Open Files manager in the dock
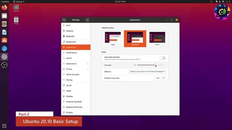232x130 pixels. pos(4,16)
